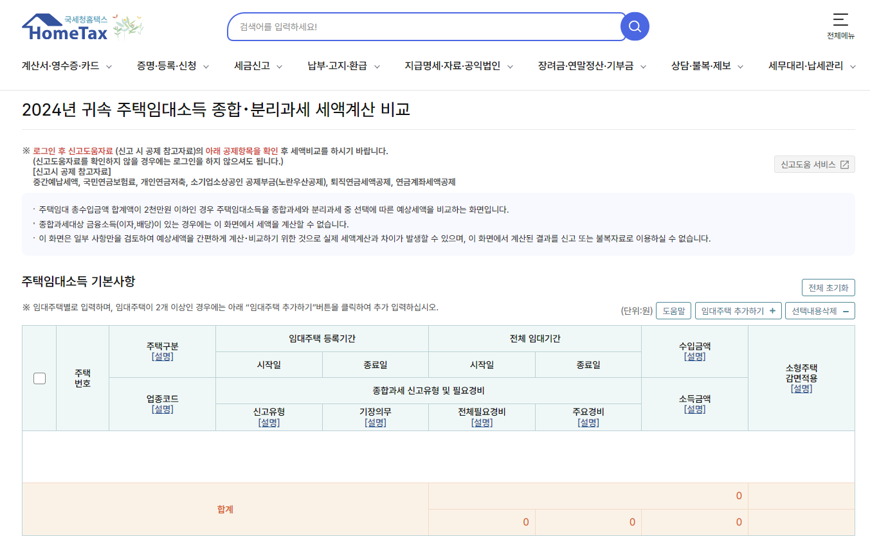Screen dimensions: 870x541
Task: Expand the 증명·등록·신청 menu chevron
Action: tap(207, 66)
